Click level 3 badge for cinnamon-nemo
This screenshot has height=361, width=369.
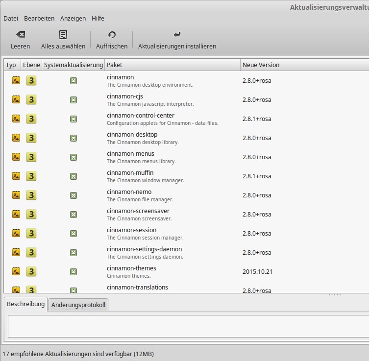pos(31,195)
